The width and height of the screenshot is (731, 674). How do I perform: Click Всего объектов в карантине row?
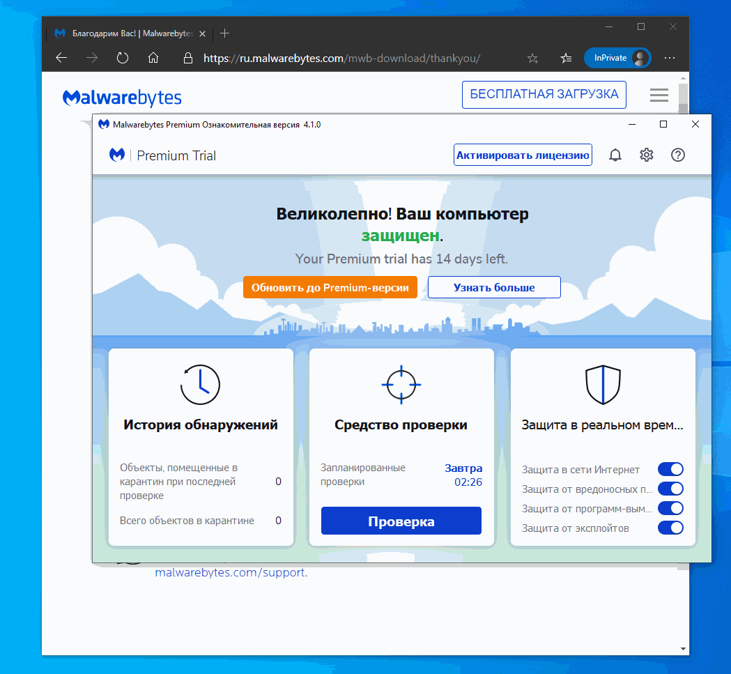(201, 521)
